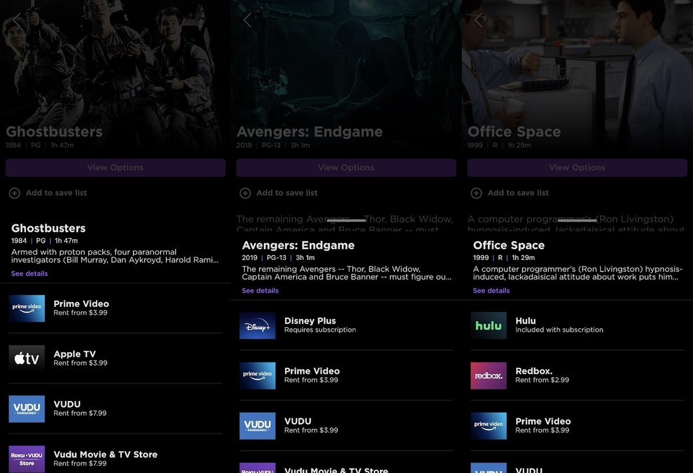
Task: Tap plus icon to save Ghostbusters
Action: click(14, 193)
